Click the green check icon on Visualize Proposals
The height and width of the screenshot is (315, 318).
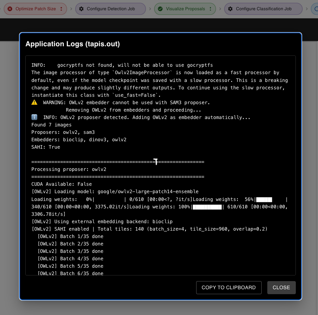click(x=160, y=9)
